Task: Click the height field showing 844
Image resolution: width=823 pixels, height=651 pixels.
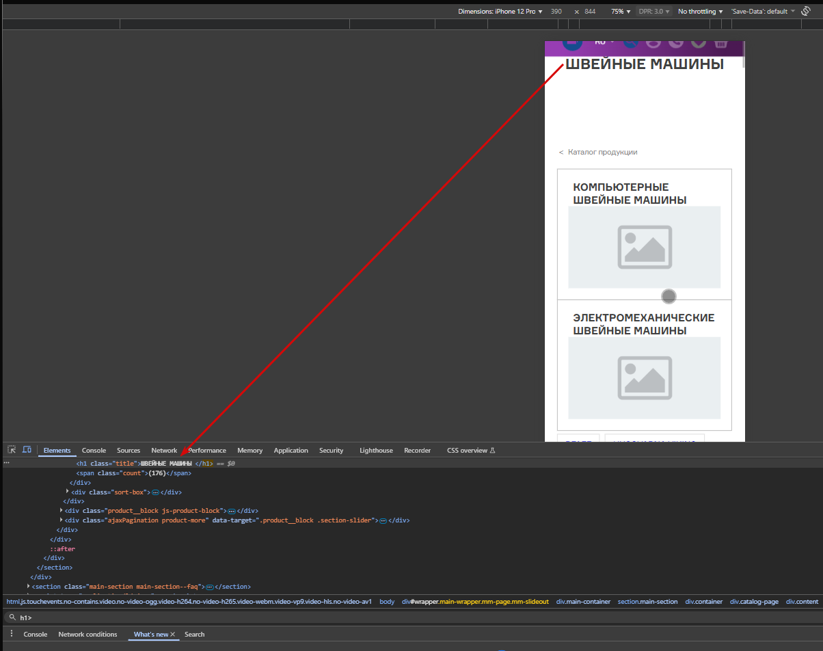Action: (590, 12)
